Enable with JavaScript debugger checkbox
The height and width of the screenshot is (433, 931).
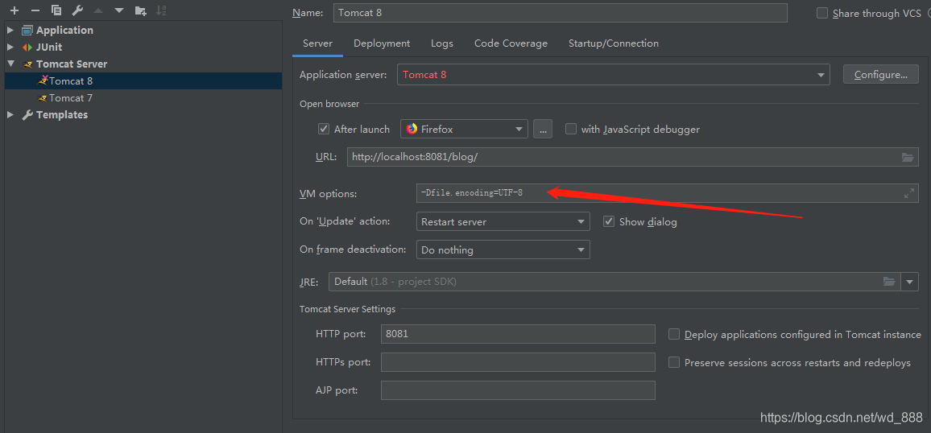pos(571,129)
